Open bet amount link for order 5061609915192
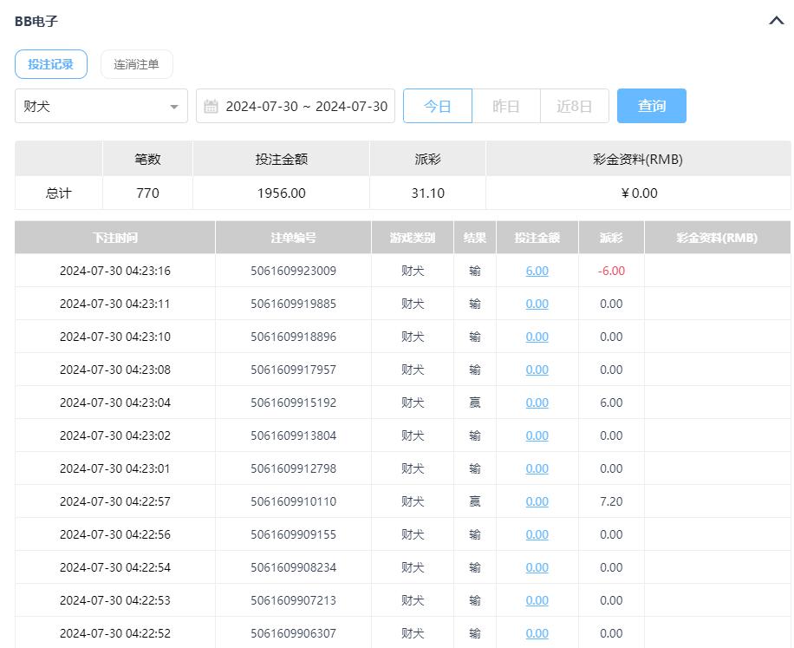This screenshot has height=648, width=794. click(537, 403)
